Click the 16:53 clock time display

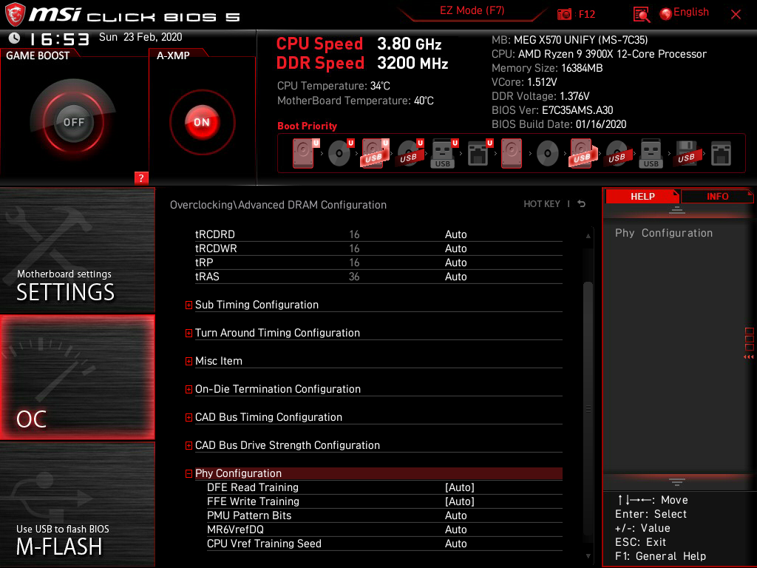59,38
